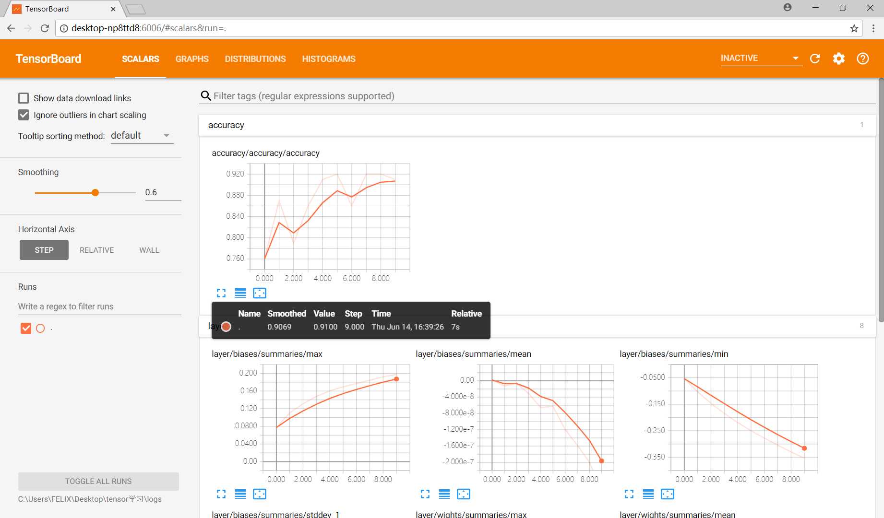Image resolution: width=884 pixels, height=518 pixels.
Task: Fit domain to data on biases mean chart
Action: 464,494
